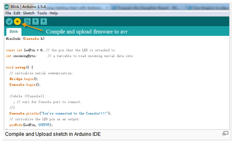Screen dimensions: 235x147
Task: Click the #include Console.h code line
Action: click(x=25, y=39)
